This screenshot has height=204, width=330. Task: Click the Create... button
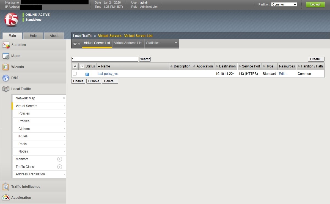click(316, 59)
